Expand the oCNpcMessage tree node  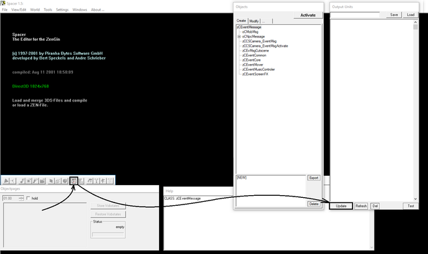click(x=239, y=37)
